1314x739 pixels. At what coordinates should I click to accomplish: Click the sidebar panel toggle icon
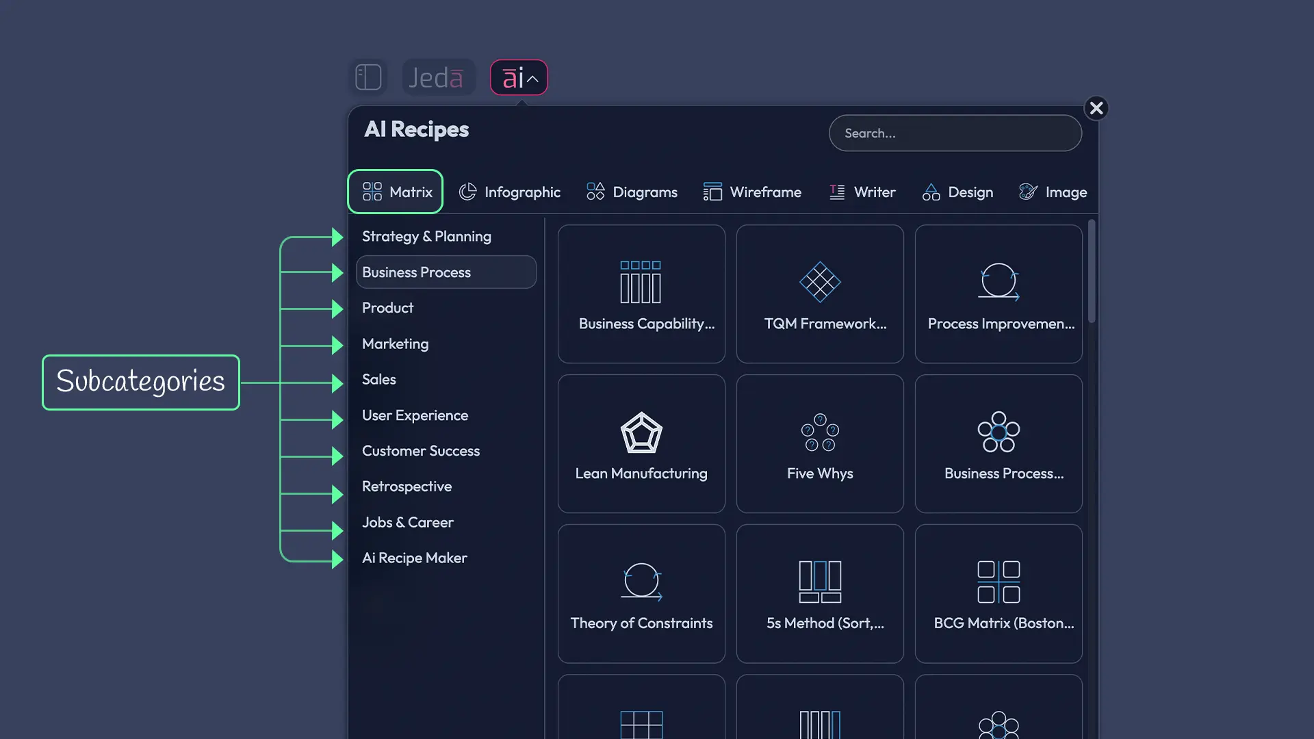coord(368,77)
